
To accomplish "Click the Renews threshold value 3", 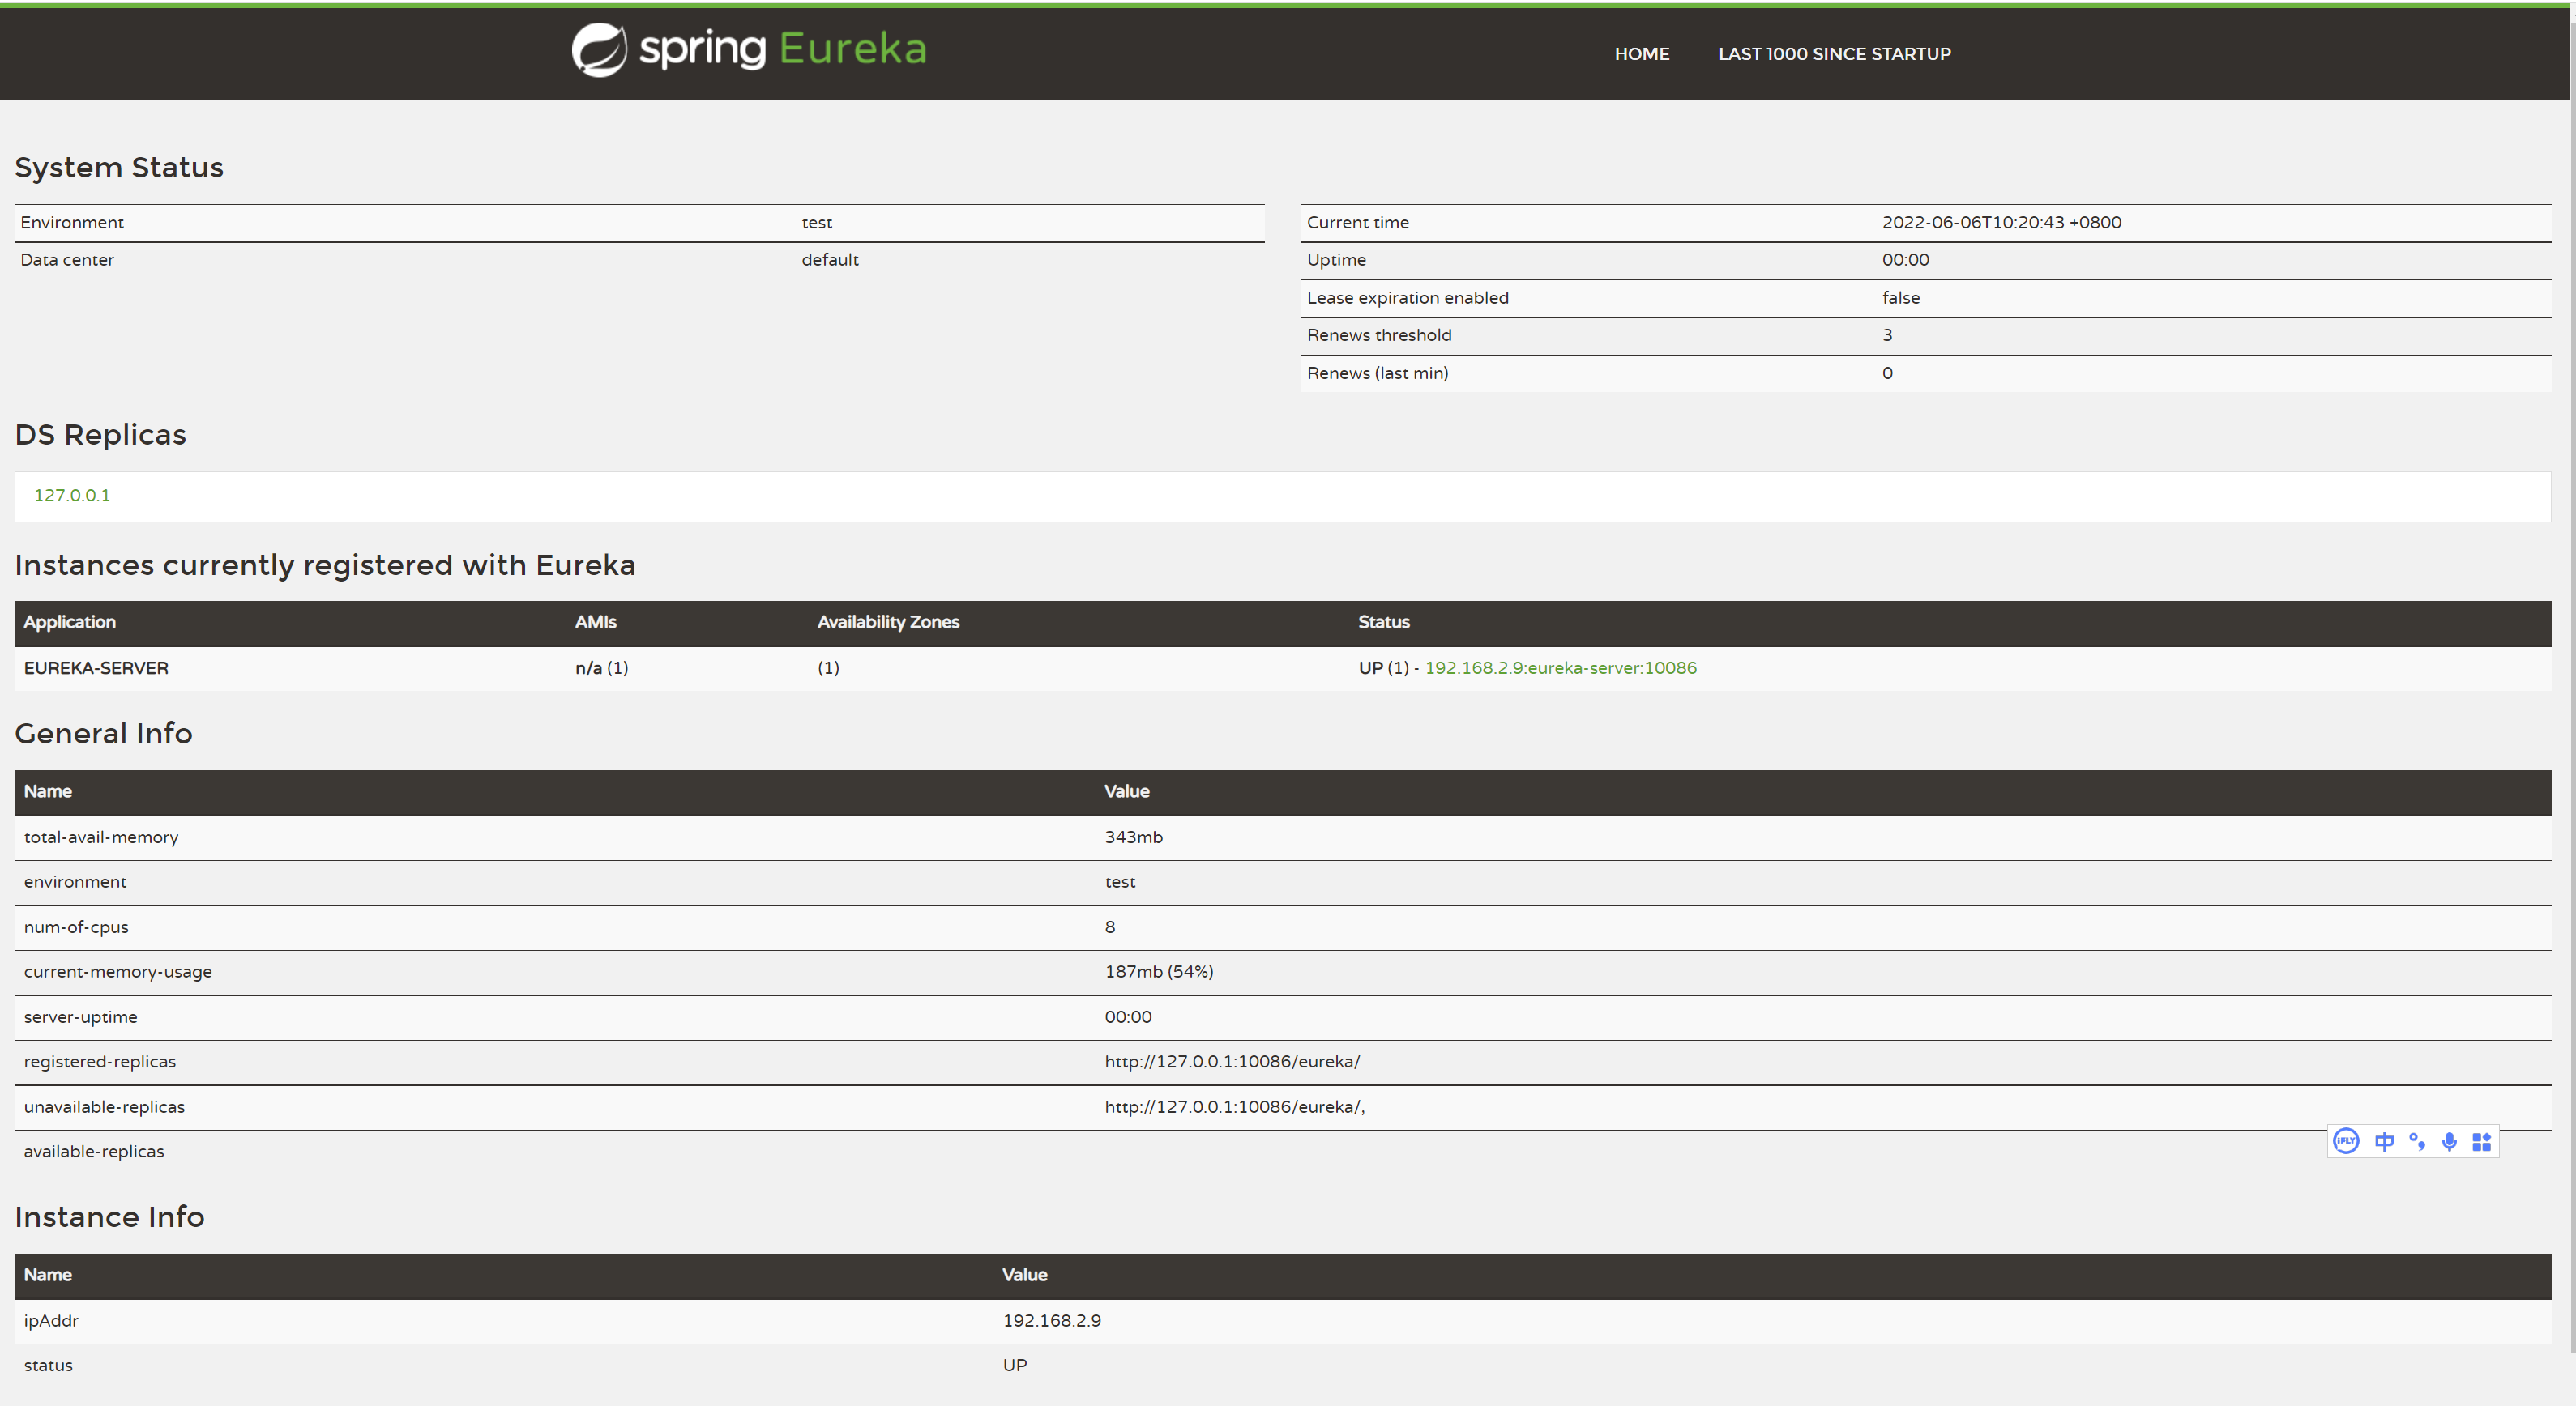I will (1887, 334).
